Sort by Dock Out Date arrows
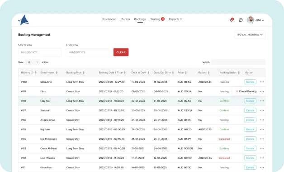 click(x=173, y=72)
